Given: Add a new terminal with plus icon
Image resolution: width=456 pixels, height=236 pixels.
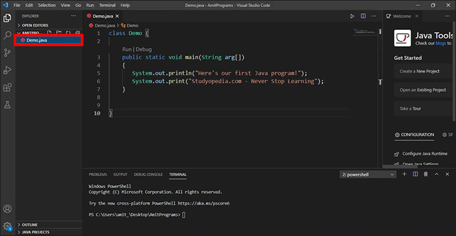Looking at the screenshot, I should click(x=405, y=174).
